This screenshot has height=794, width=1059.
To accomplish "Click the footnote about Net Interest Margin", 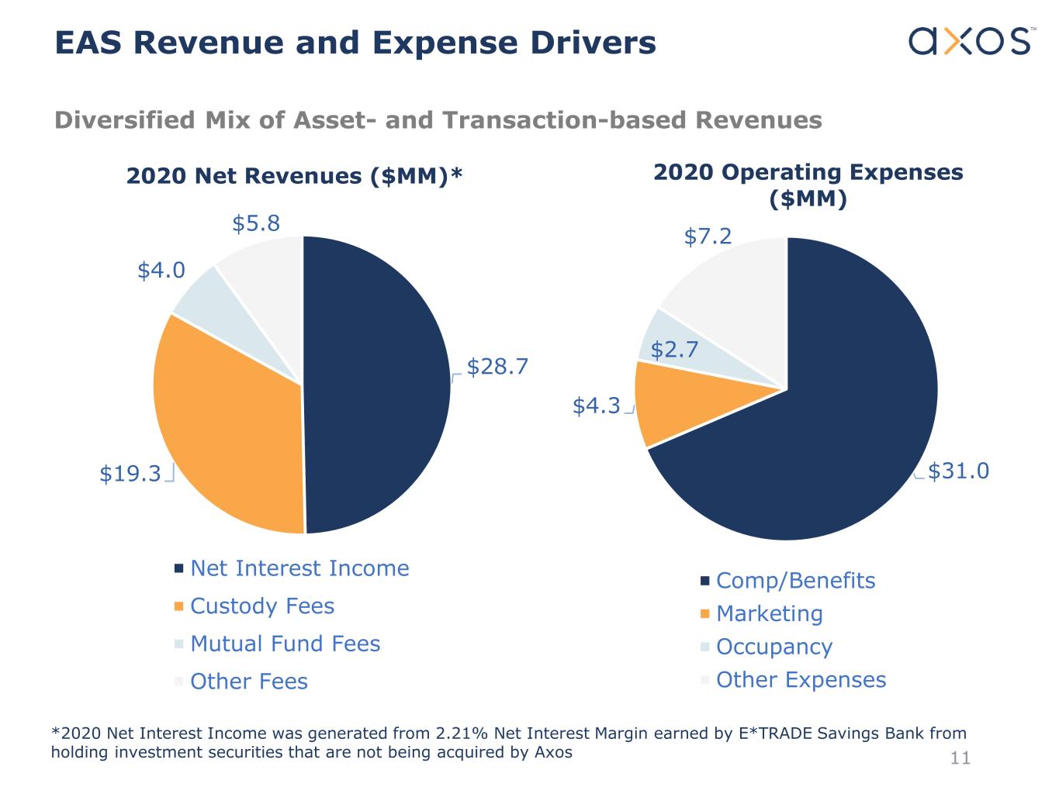I will (x=508, y=742).
